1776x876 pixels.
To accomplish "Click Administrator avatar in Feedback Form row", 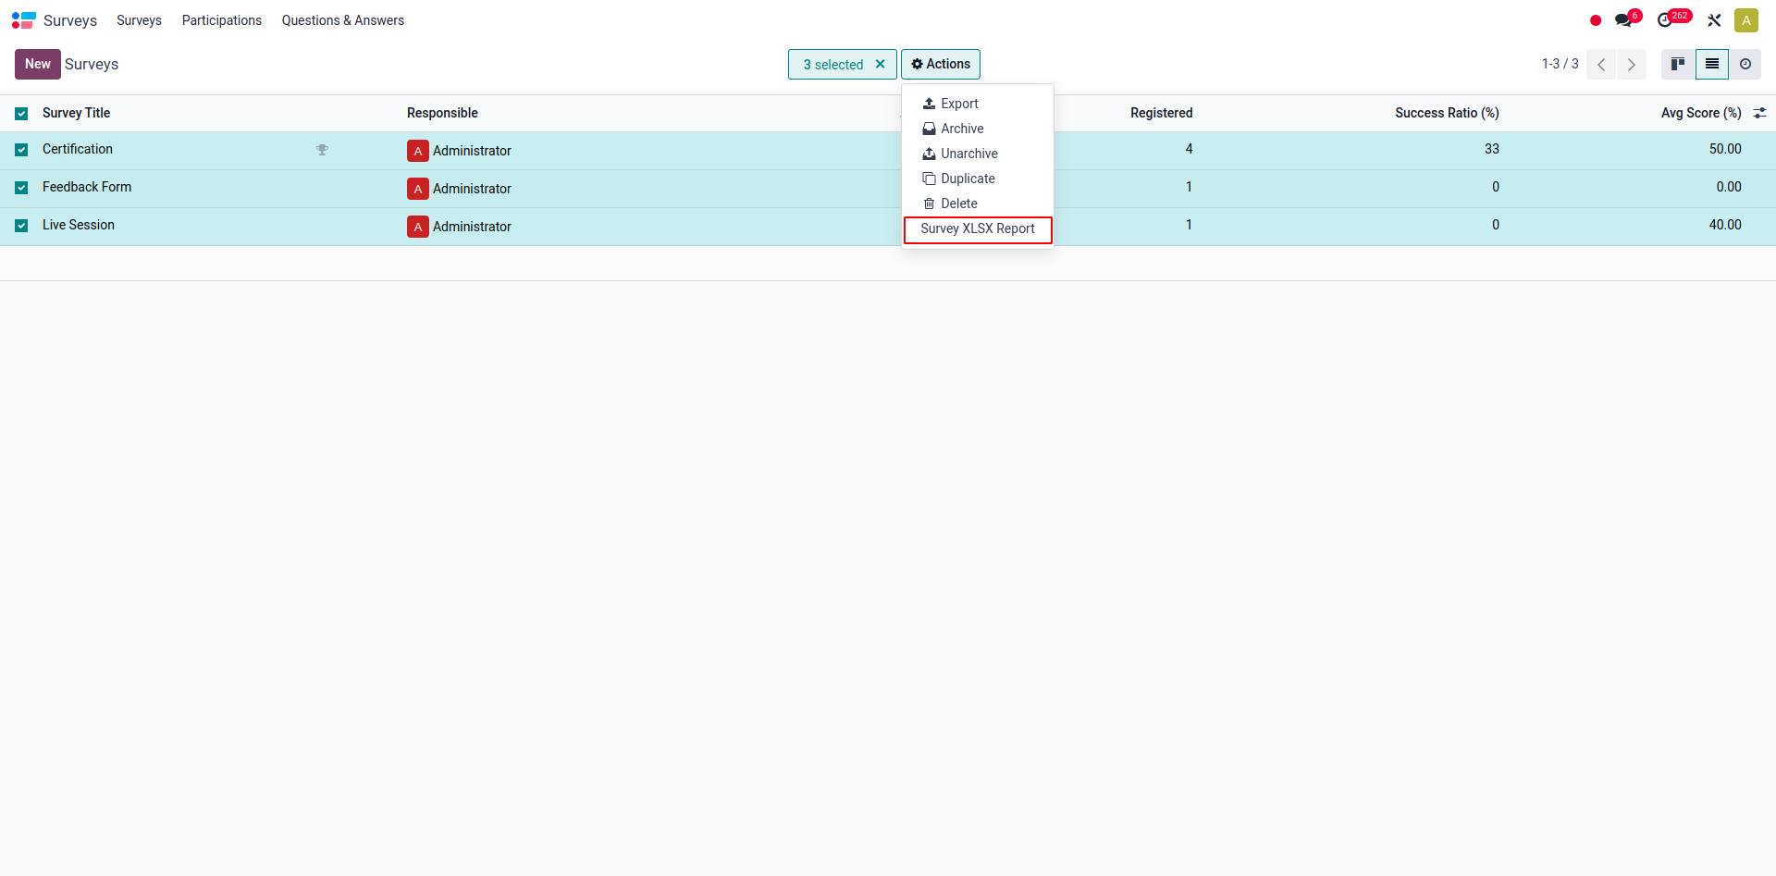I will click(x=418, y=189).
